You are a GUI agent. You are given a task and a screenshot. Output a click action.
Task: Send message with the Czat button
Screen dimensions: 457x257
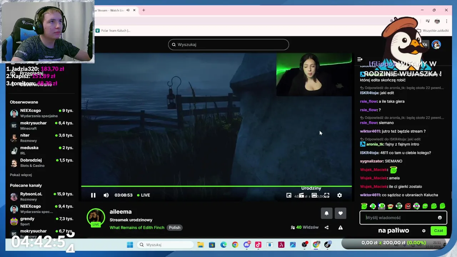[x=438, y=231]
